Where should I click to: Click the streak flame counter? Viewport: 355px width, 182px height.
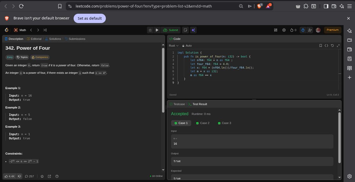click(x=293, y=30)
